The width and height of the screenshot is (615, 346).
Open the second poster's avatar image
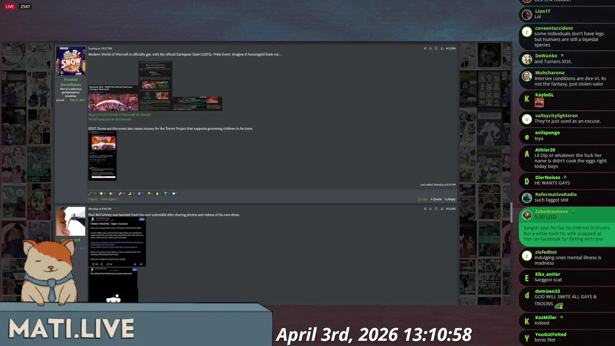(71, 222)
